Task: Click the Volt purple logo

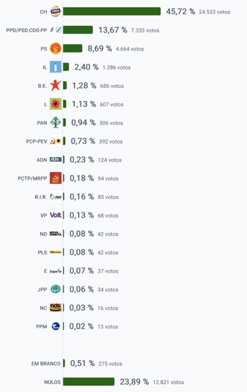Action: click(x=55, y=215)
